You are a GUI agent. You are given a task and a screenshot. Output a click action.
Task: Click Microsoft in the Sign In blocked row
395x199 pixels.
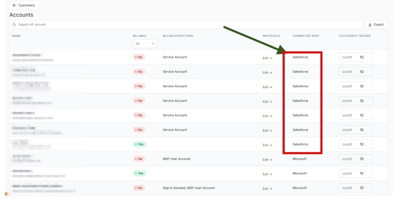[299, 188]
